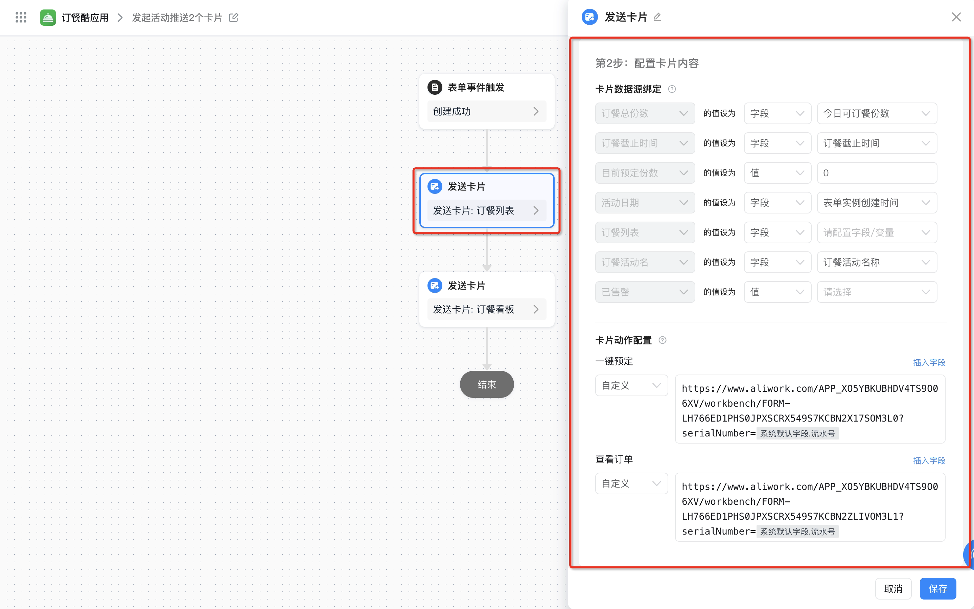
Task: Click the 保存 button
Action: click(938, 588)
